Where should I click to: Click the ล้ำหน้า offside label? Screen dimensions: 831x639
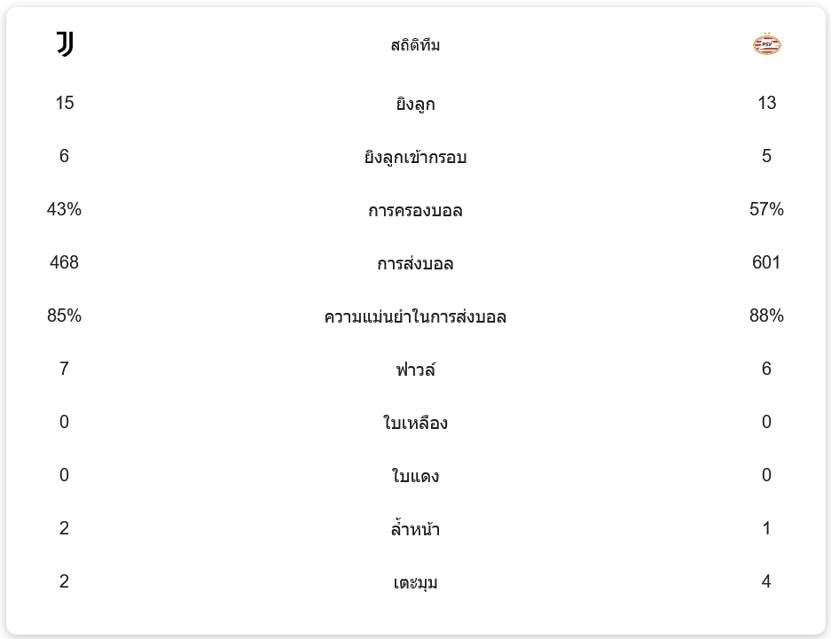(x=415, y=529)
